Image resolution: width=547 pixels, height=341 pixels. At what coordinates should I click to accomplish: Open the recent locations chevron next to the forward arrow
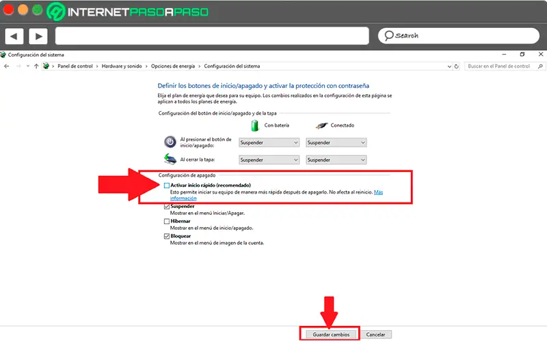point(28,66)
